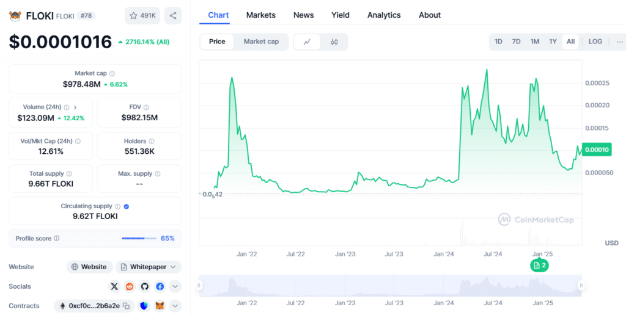The width and height of the screenshot is (626, 315).
Task: Open the Yield tab
Action: coord(340,15)
